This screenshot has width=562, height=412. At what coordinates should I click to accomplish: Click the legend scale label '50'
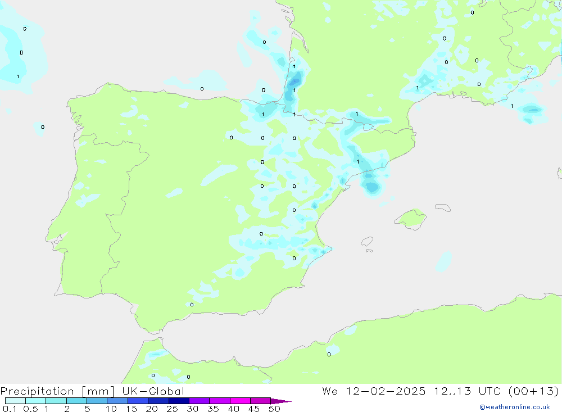(275, 409)
